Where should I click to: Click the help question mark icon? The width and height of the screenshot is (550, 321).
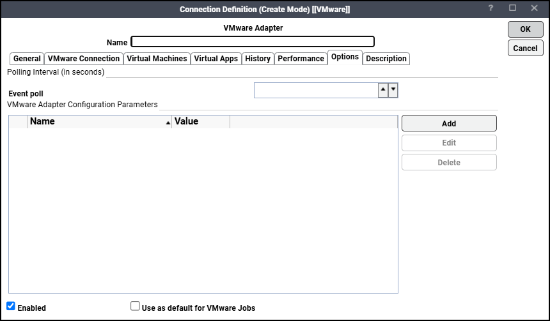[x=491, y=8]
